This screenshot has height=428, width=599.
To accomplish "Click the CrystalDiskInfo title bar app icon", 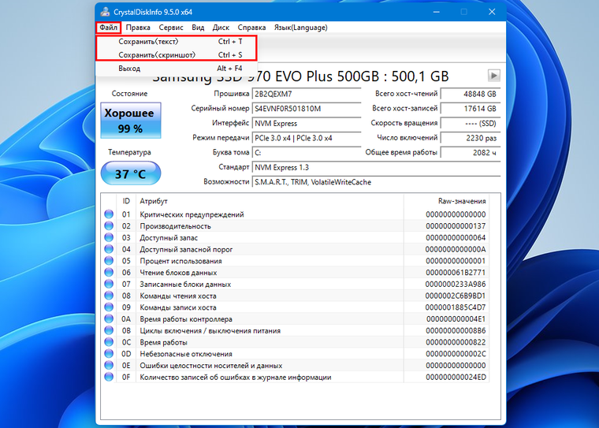I will (105, 12).
